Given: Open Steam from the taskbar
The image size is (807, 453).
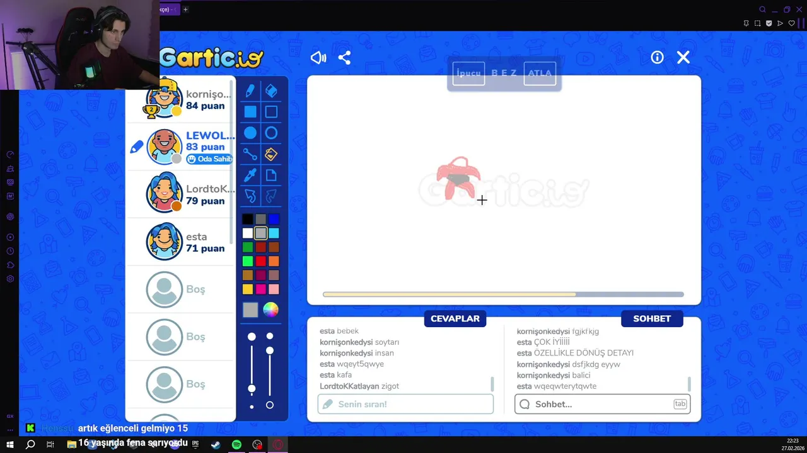Looking at the screenshot, I should pyautogui.click(x=216, y=444).
